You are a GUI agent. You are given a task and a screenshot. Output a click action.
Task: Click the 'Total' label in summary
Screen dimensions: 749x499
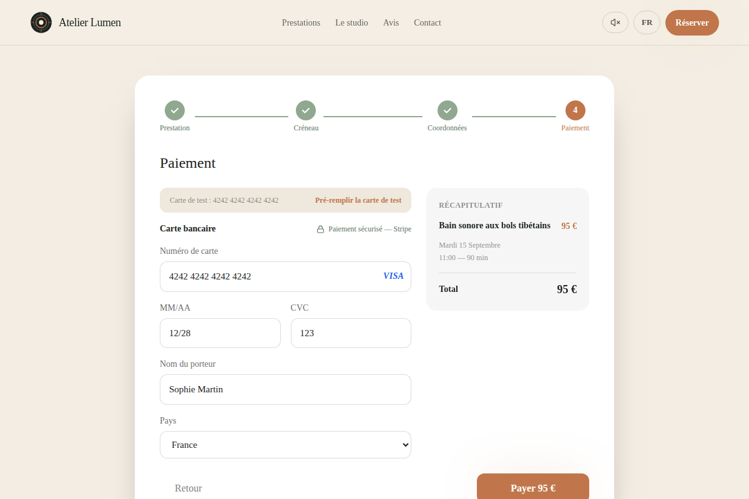pos(448,289)
